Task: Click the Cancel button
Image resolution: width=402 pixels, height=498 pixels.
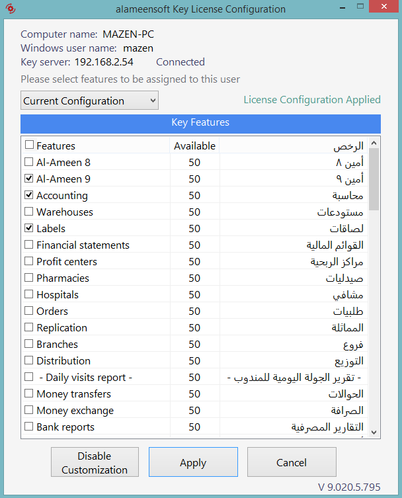Action: (x=292, y=462)
